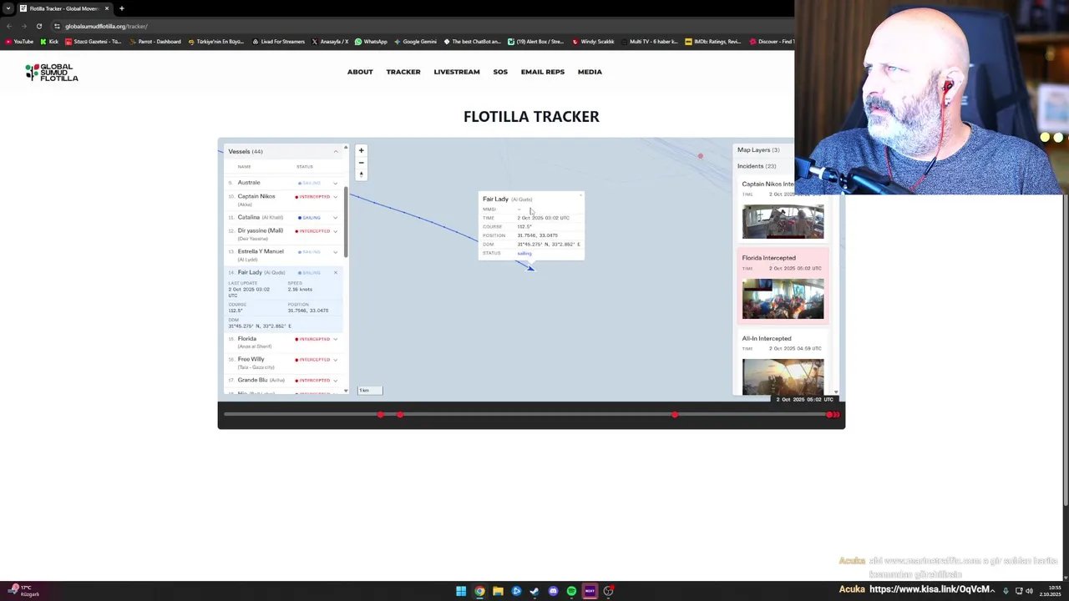Zoom in the map with plus button
The width and height of the screenshot is (1069, 601).
[x=361, y=151]
